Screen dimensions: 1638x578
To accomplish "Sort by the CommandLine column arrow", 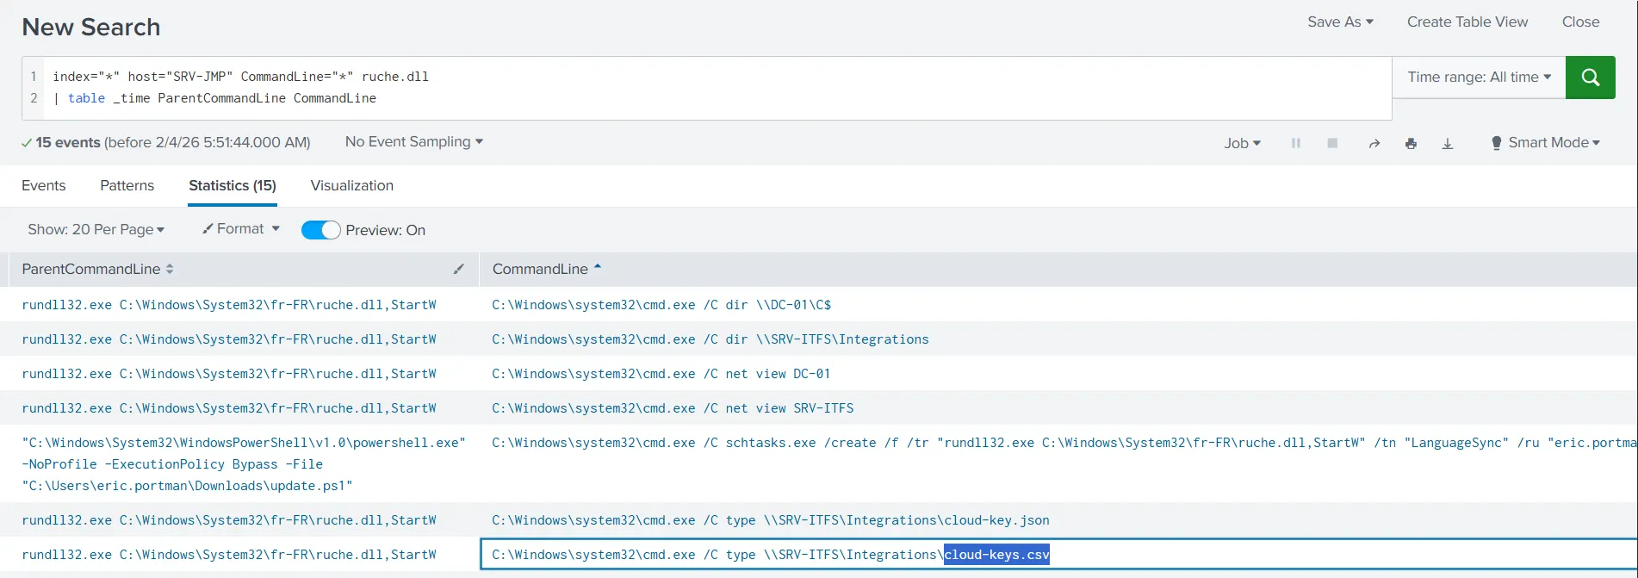I will 598,268.
